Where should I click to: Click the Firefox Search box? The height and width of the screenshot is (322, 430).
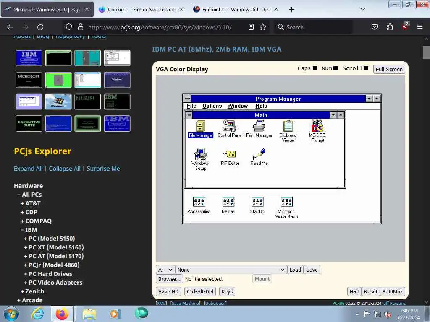pos(313,27)
